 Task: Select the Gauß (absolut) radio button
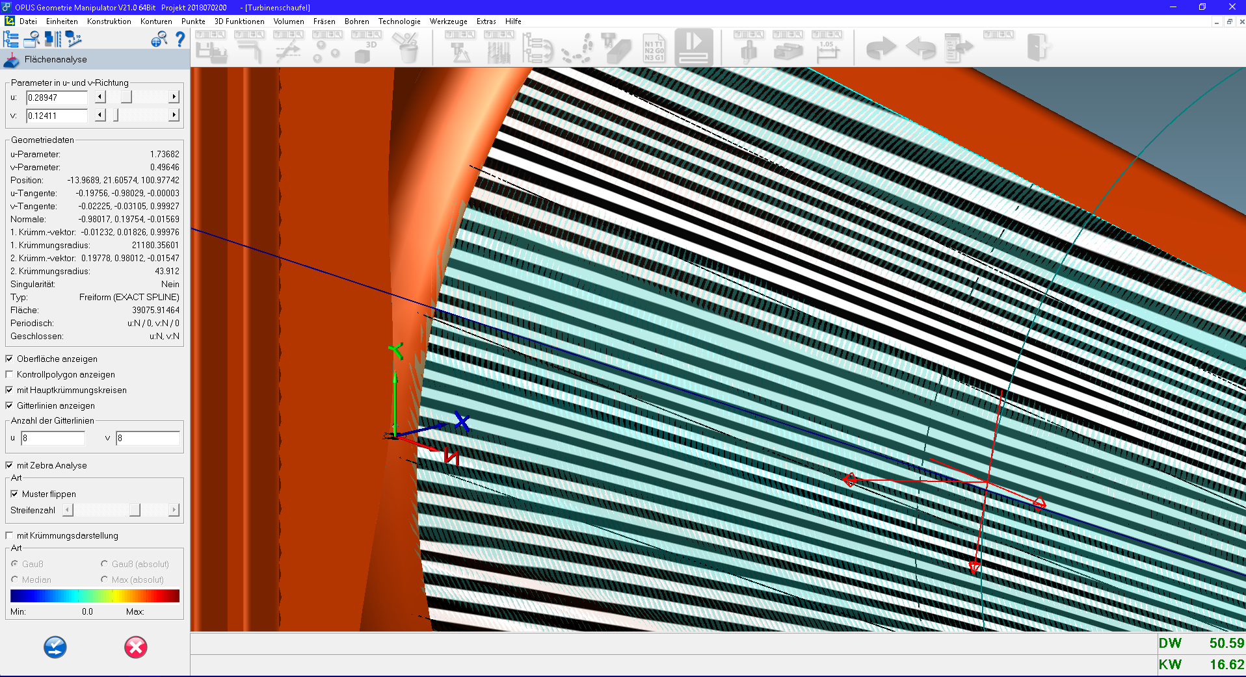click(x=104, y=564)
